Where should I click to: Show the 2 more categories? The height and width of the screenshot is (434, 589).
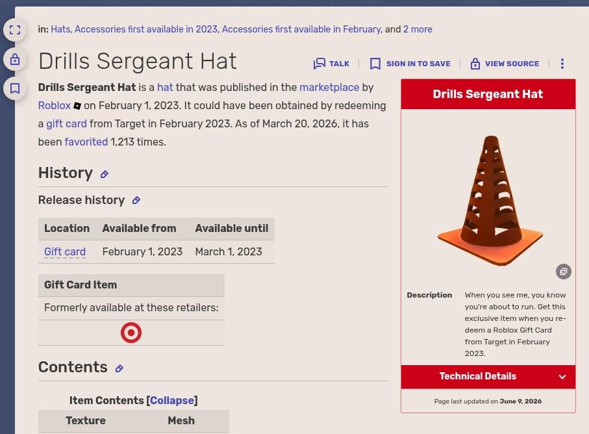coord(418,29)
